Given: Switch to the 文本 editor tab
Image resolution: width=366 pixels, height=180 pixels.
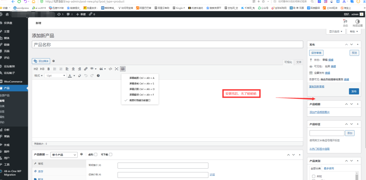Looking at the screenshot, I should click(299, 62).
